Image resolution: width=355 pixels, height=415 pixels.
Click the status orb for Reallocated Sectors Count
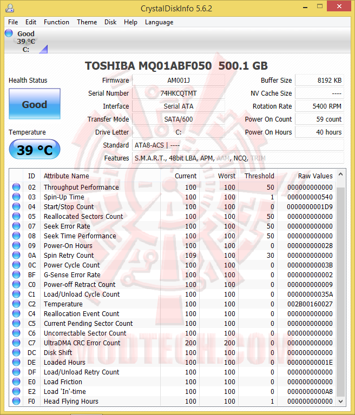click(16, 216)
